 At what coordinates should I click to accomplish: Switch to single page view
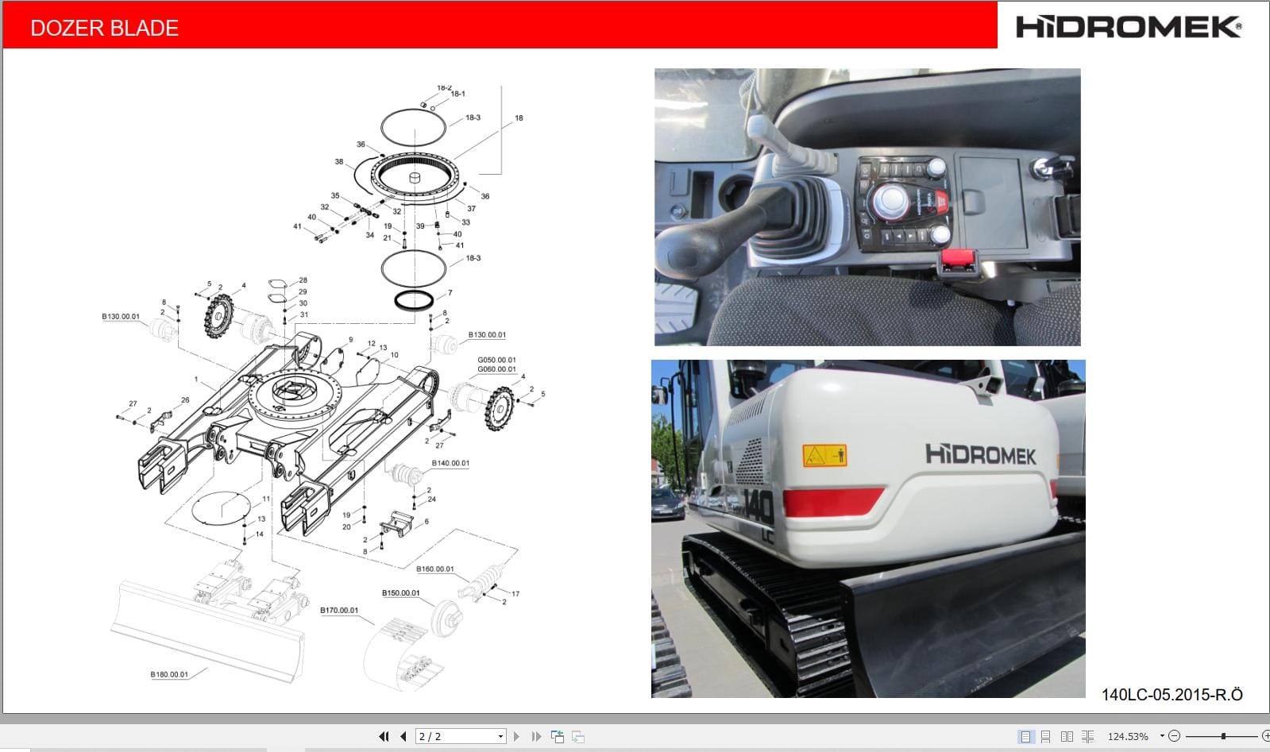1025,736
